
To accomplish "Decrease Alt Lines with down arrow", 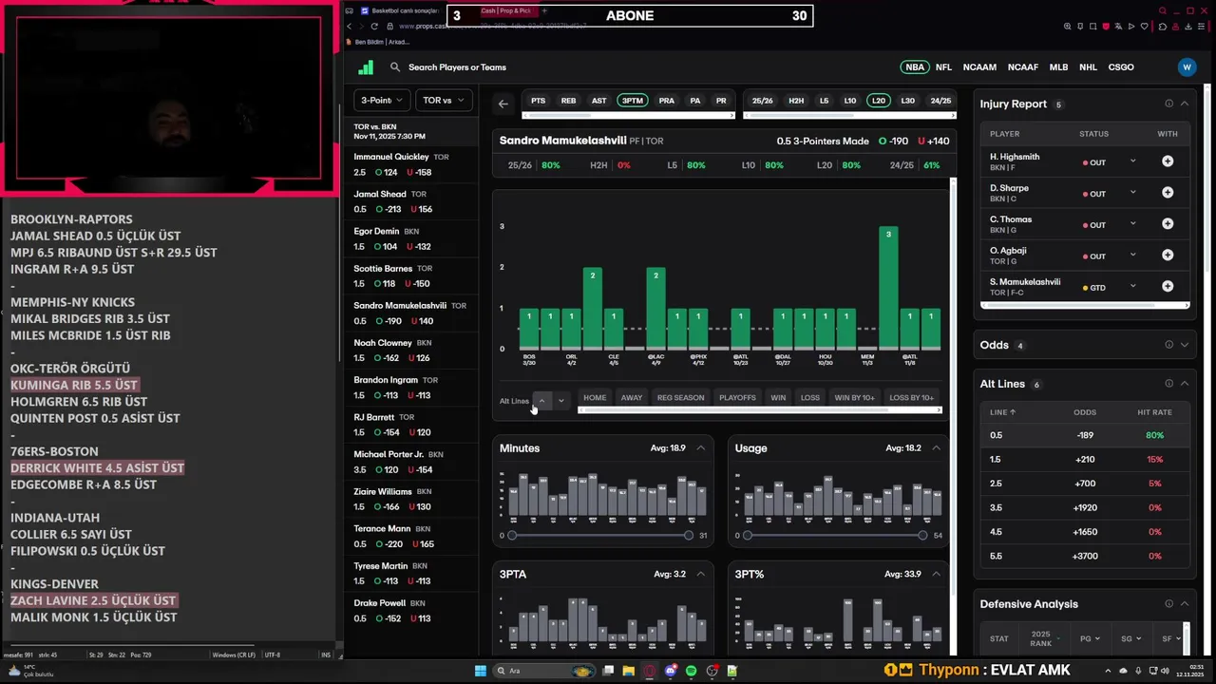I will (x=560, y=401).
